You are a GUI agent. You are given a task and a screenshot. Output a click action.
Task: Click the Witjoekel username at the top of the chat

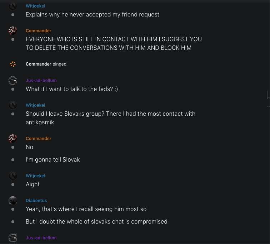tap(35, 6)
